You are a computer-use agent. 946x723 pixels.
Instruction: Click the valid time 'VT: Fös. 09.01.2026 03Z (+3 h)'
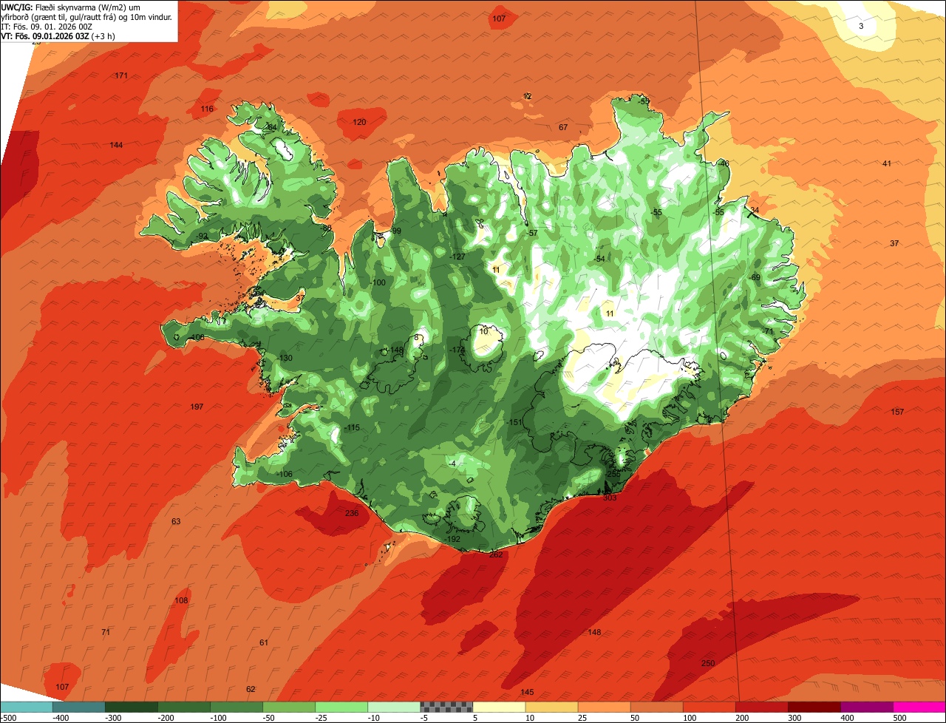click(x=58, y=35)
